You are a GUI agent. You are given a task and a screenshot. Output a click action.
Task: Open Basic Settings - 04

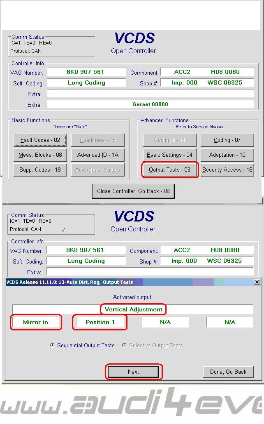coord(169,155)
